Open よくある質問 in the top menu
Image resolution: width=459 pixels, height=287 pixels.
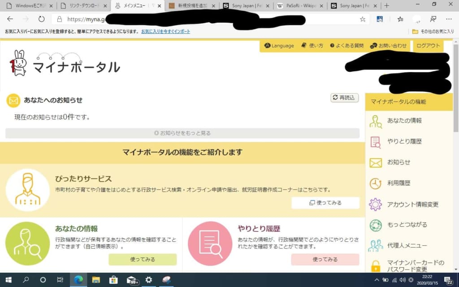pyautogui.click(x=346, y=46)
